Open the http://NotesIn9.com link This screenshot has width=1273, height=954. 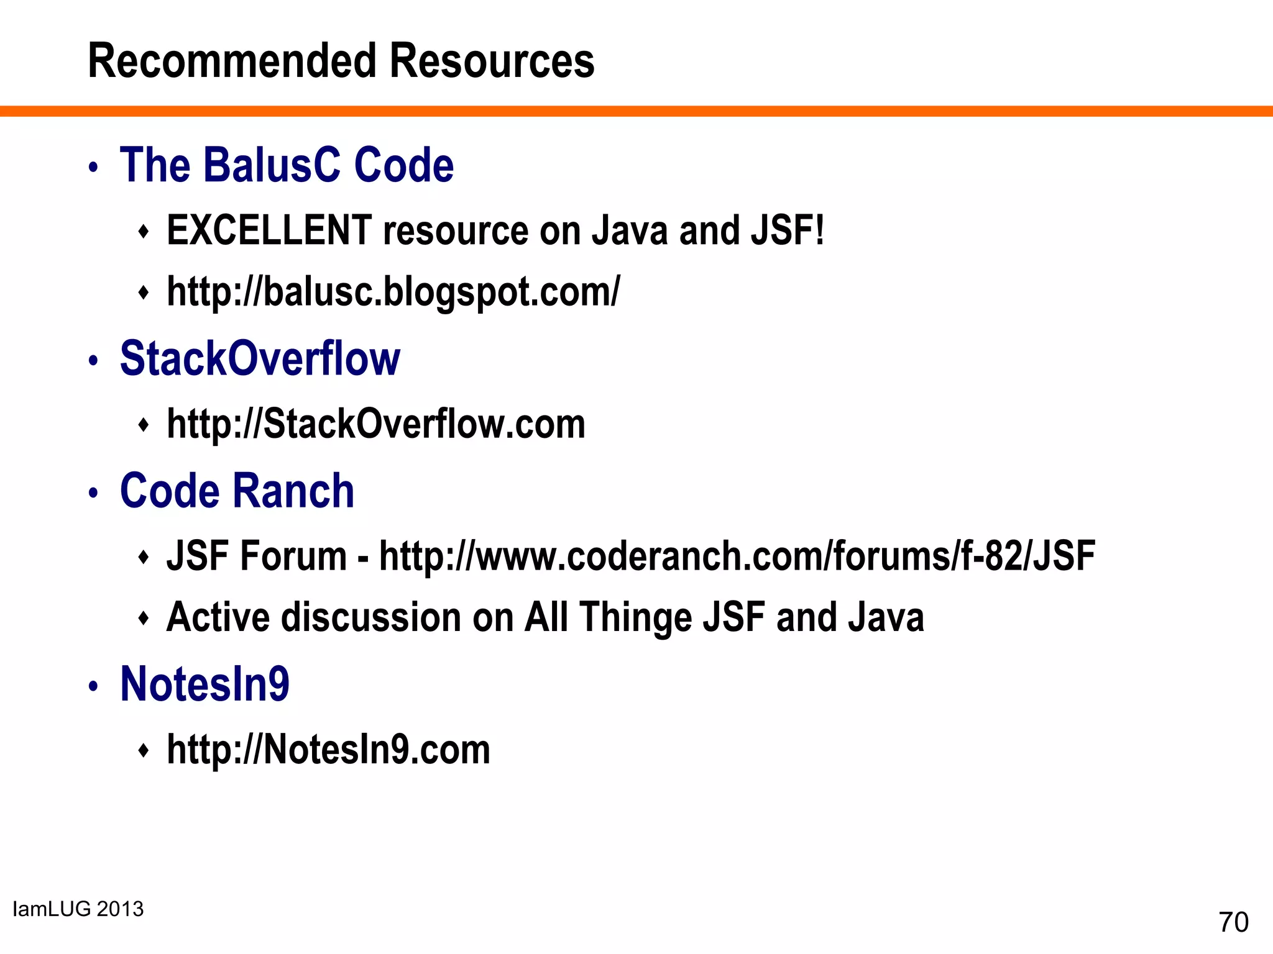[328, 750]
